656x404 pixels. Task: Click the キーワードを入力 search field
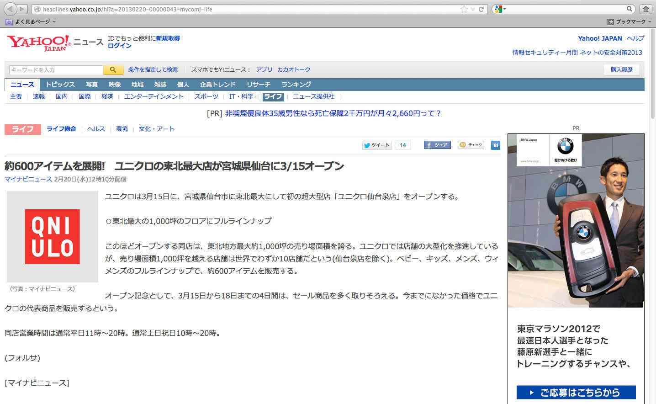(56, 70)
